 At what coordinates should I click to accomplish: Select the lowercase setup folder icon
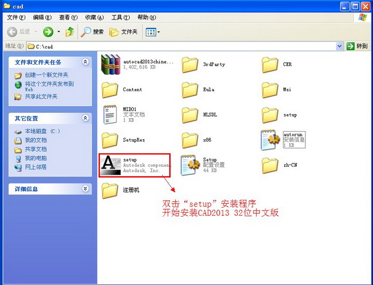[x=270, y=115]
